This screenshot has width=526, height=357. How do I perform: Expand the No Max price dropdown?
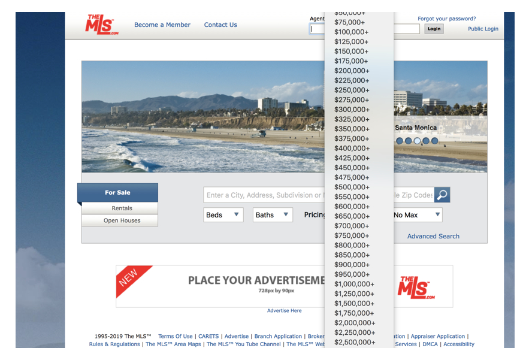[417, 215]
